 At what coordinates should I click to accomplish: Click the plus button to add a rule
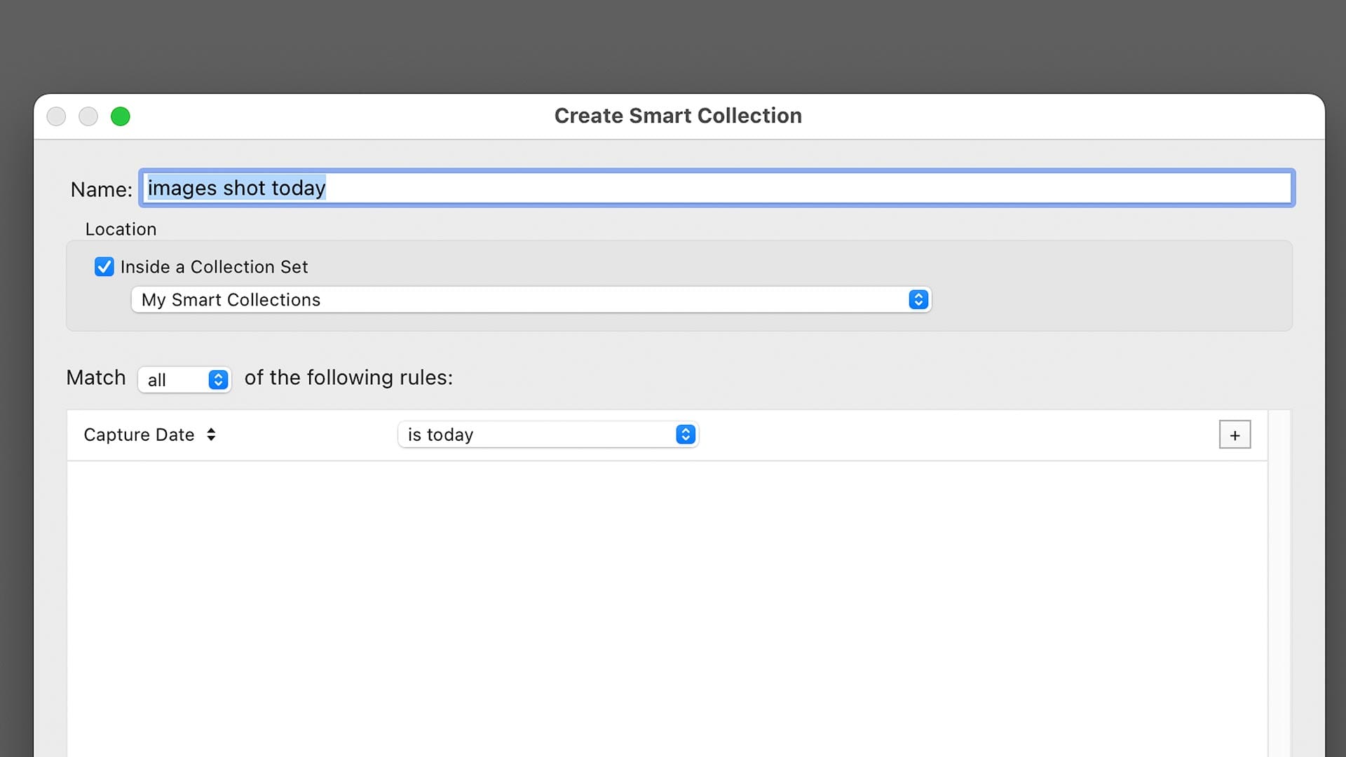(1235, 435)
